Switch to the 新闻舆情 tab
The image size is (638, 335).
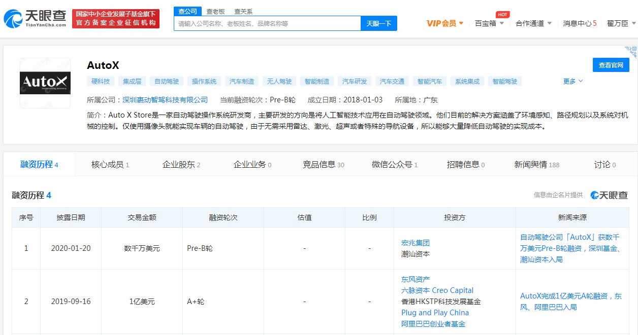[537, 164]
